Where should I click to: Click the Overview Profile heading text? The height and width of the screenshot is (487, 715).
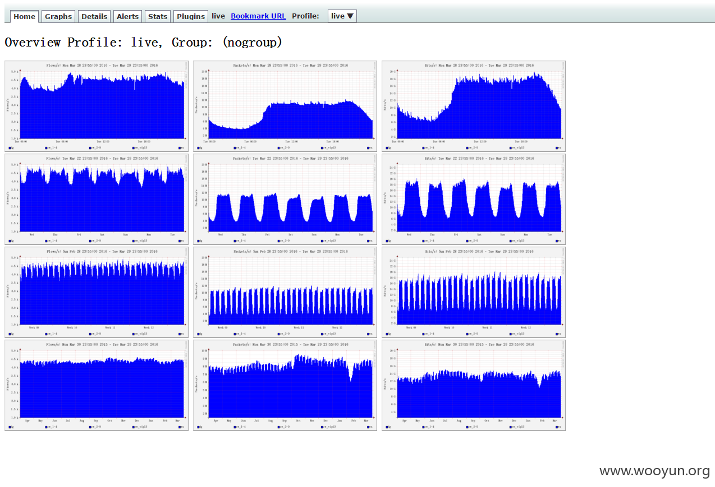pyautogui.click(x=144, y=42)
